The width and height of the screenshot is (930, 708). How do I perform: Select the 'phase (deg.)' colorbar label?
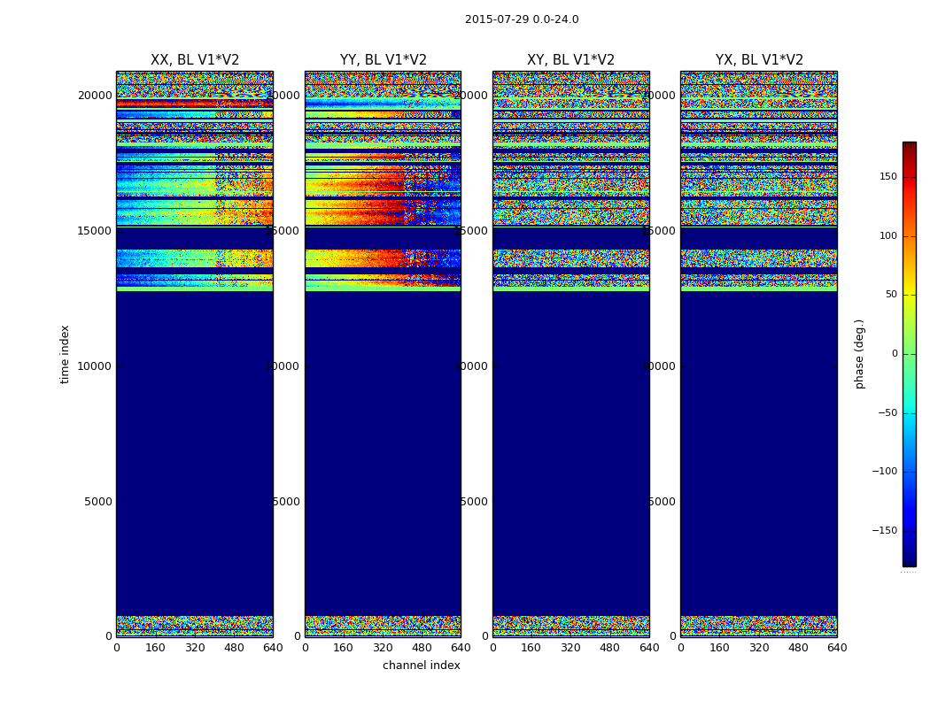pos(859,354)
